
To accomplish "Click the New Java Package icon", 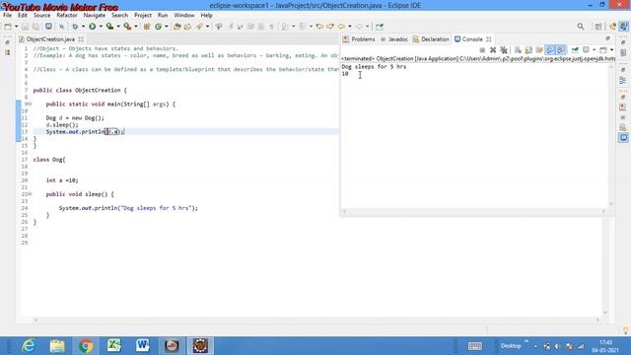I will 147,27.
